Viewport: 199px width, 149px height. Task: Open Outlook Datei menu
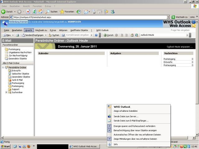(7, 30)
